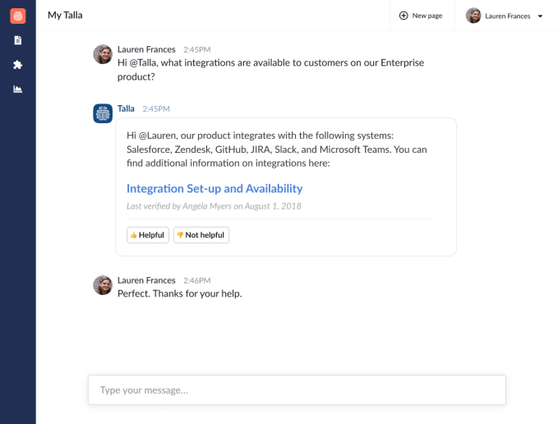Click Lauren's avatar on the Perfect message

(103, 285)
